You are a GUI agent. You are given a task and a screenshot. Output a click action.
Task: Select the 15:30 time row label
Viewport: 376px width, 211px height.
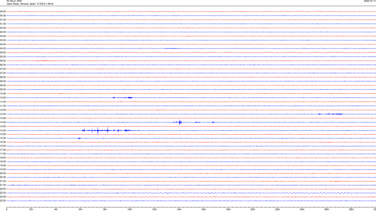[3, 138]
